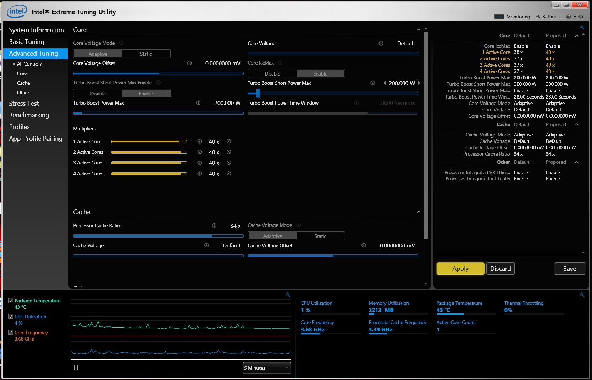This screenshot has width=592, height=380.
Task: Decrease Turbo Boost Short Power Max with left arrow
Action: pyautogui.click(x=384, y=83)
